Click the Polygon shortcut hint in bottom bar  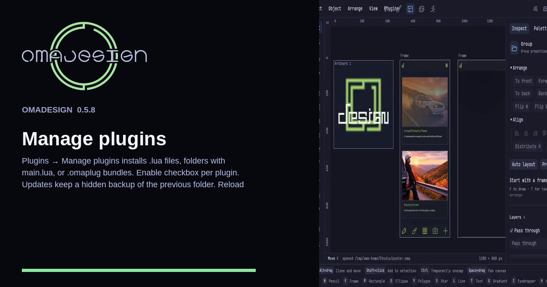pos(421,281)
